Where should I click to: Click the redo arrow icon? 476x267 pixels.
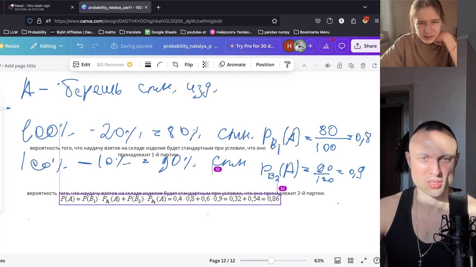point(95,46)
